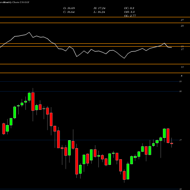Select the open value 'O: 16.69'
The height and width of the screenshot is (190, 190).
click(69, 8)
